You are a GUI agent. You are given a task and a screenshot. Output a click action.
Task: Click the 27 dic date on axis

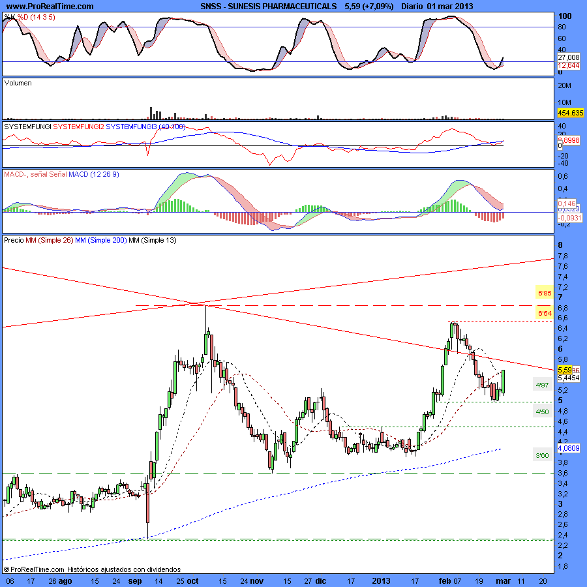pyautogui.click(x=315, y=581)
